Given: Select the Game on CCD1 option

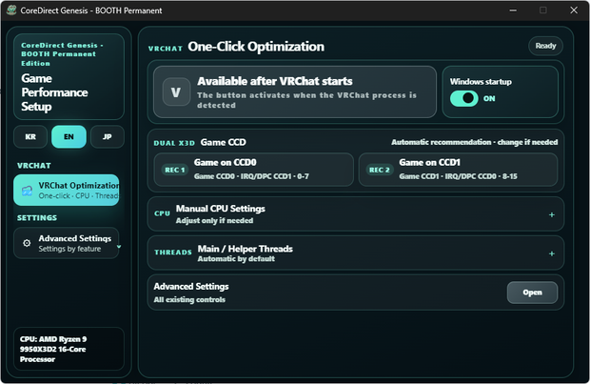Looking at the screenshot, I should tap(458, 170).
